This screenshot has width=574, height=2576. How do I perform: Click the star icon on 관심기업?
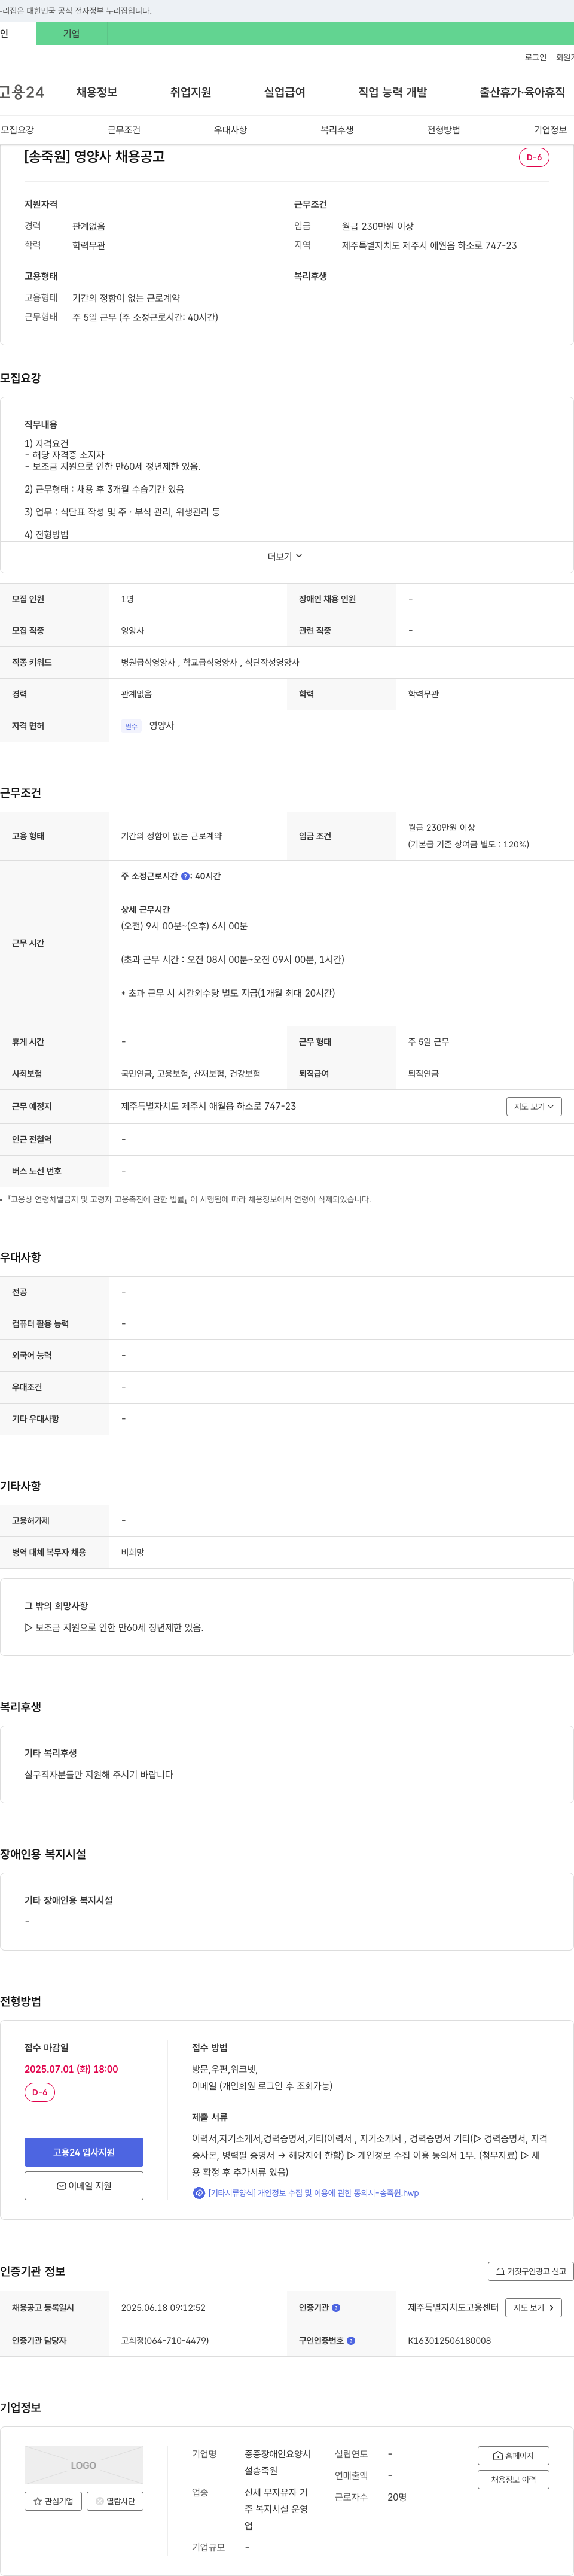(x=38, y=2501)
